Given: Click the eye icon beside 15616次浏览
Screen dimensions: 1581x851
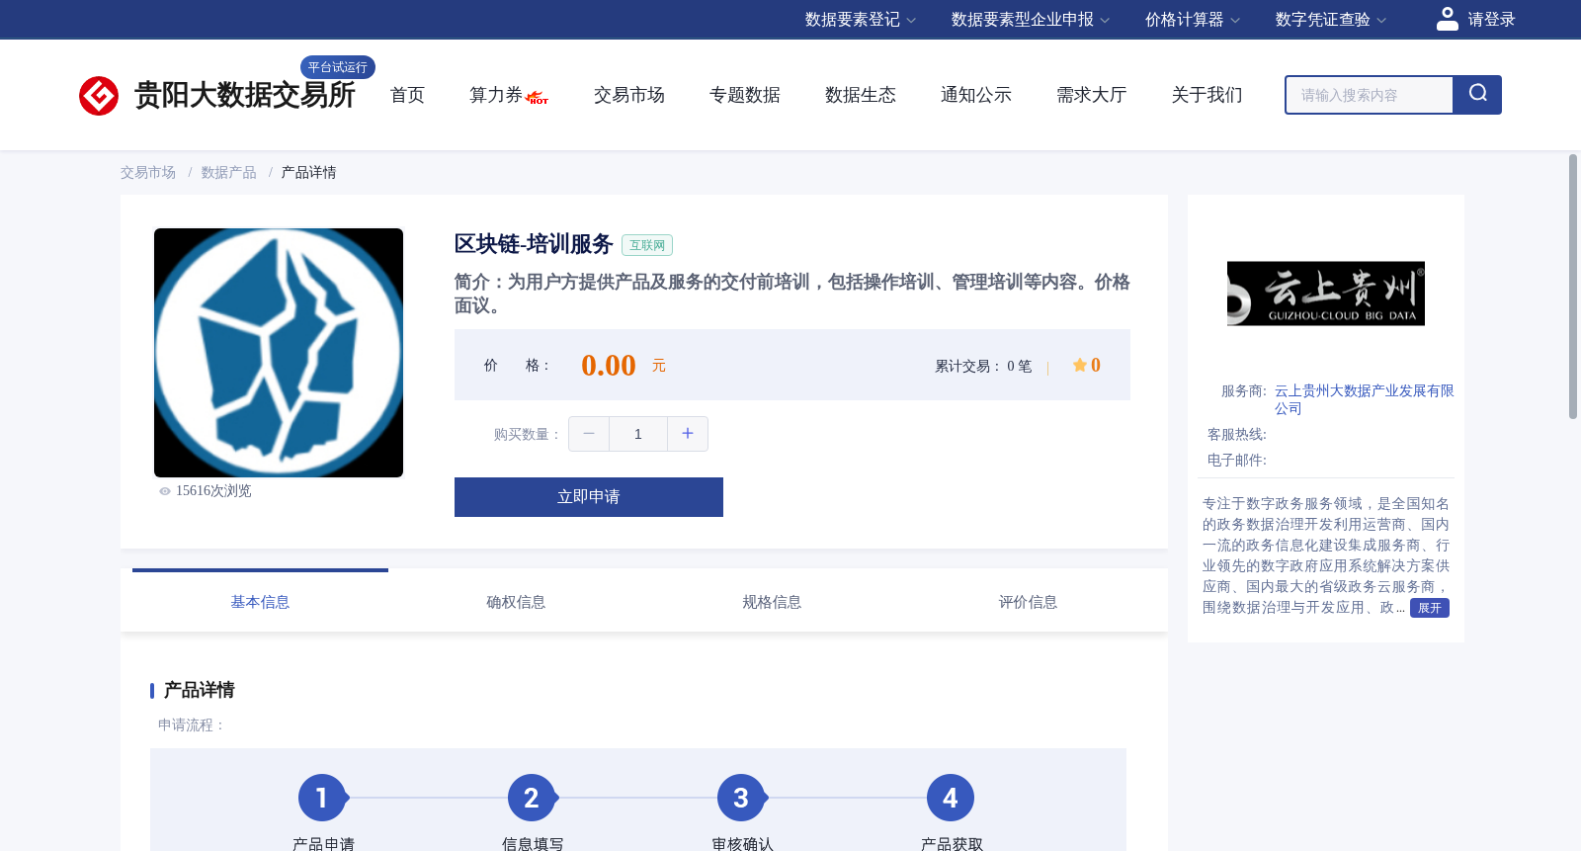Looking at the screenshot, I should click(x=165, y=491).
